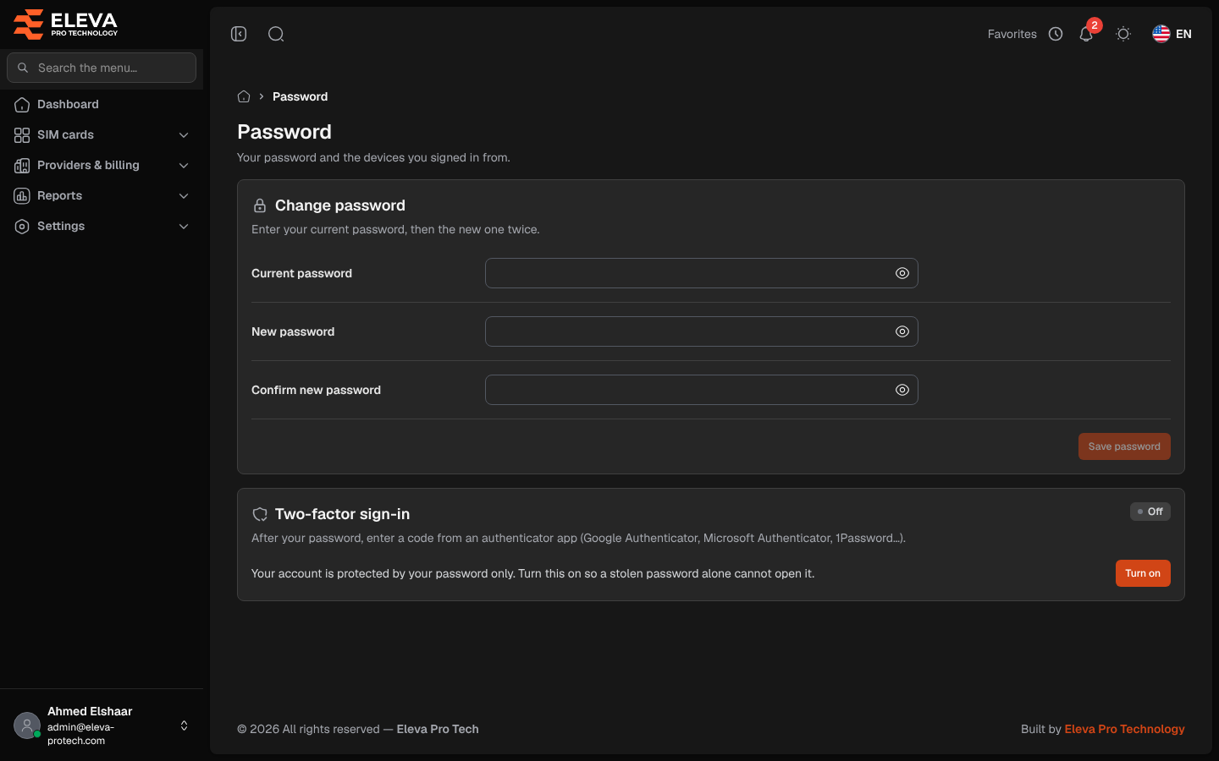Click the admin@eleva-protech.com email text
The height and width of the screenshot is (761, 1219).
80,734
